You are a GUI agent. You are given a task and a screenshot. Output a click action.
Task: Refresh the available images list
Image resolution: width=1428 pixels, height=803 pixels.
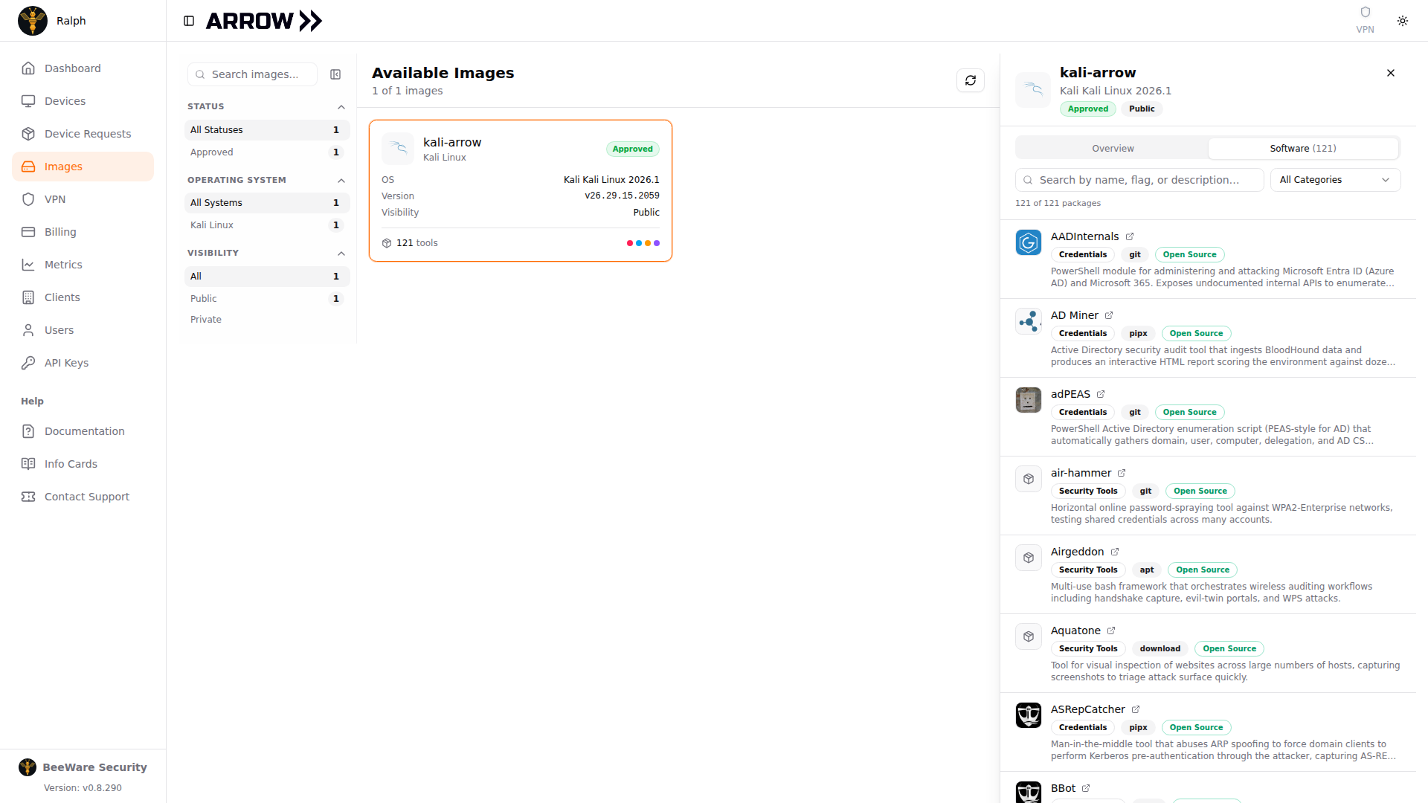(971, 80)
